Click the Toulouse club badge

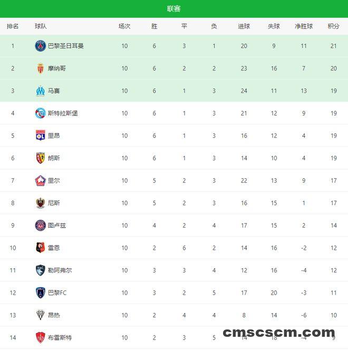pyautogui.click(x=41, y=225)
